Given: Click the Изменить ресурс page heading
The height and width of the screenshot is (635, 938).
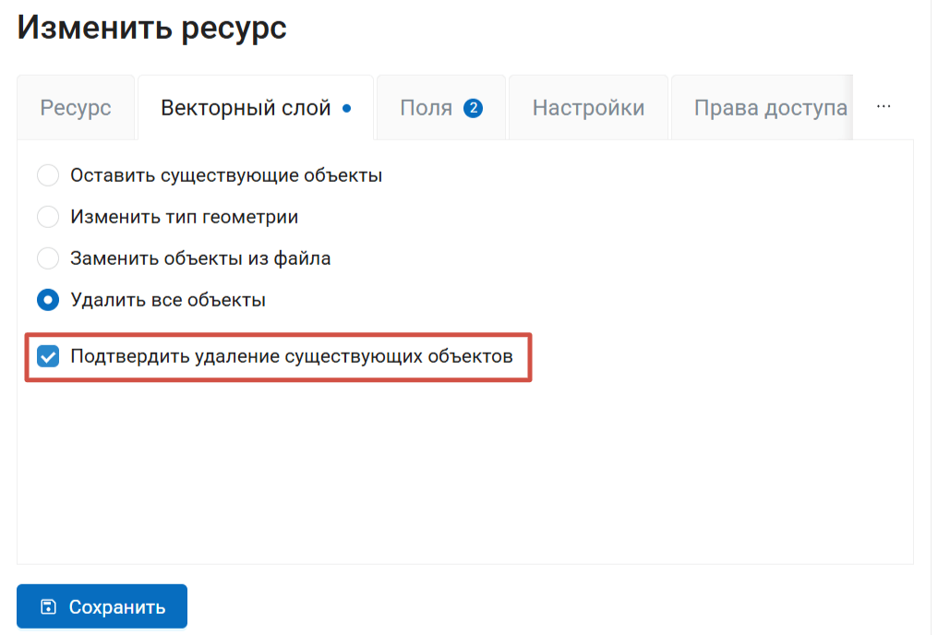Looking at the screenshot, I should 152,28.
